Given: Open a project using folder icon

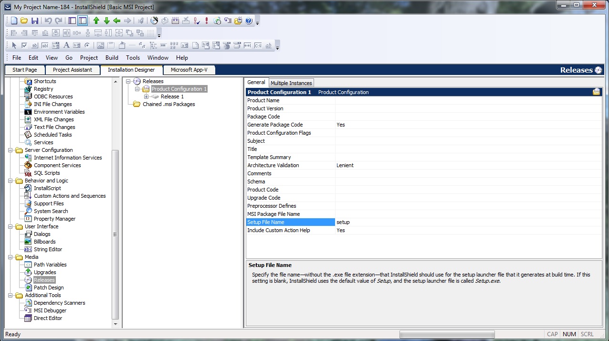Looking at the screenshot, I should 24,21.
